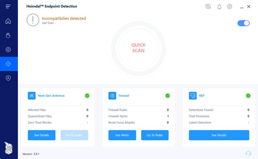The image size is (258, 159).
Task: Click the Firewall title link
Action: pos(124,96)
